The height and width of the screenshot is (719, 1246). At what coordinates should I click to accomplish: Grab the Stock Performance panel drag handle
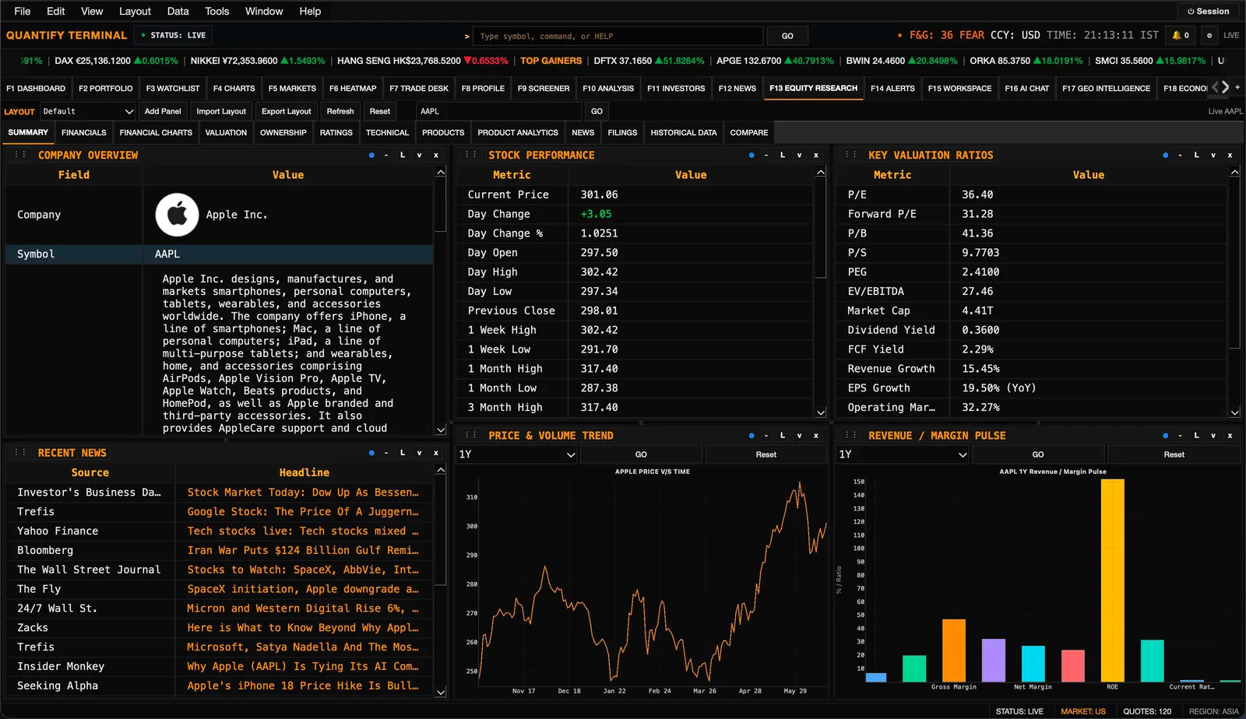[470, 155]
